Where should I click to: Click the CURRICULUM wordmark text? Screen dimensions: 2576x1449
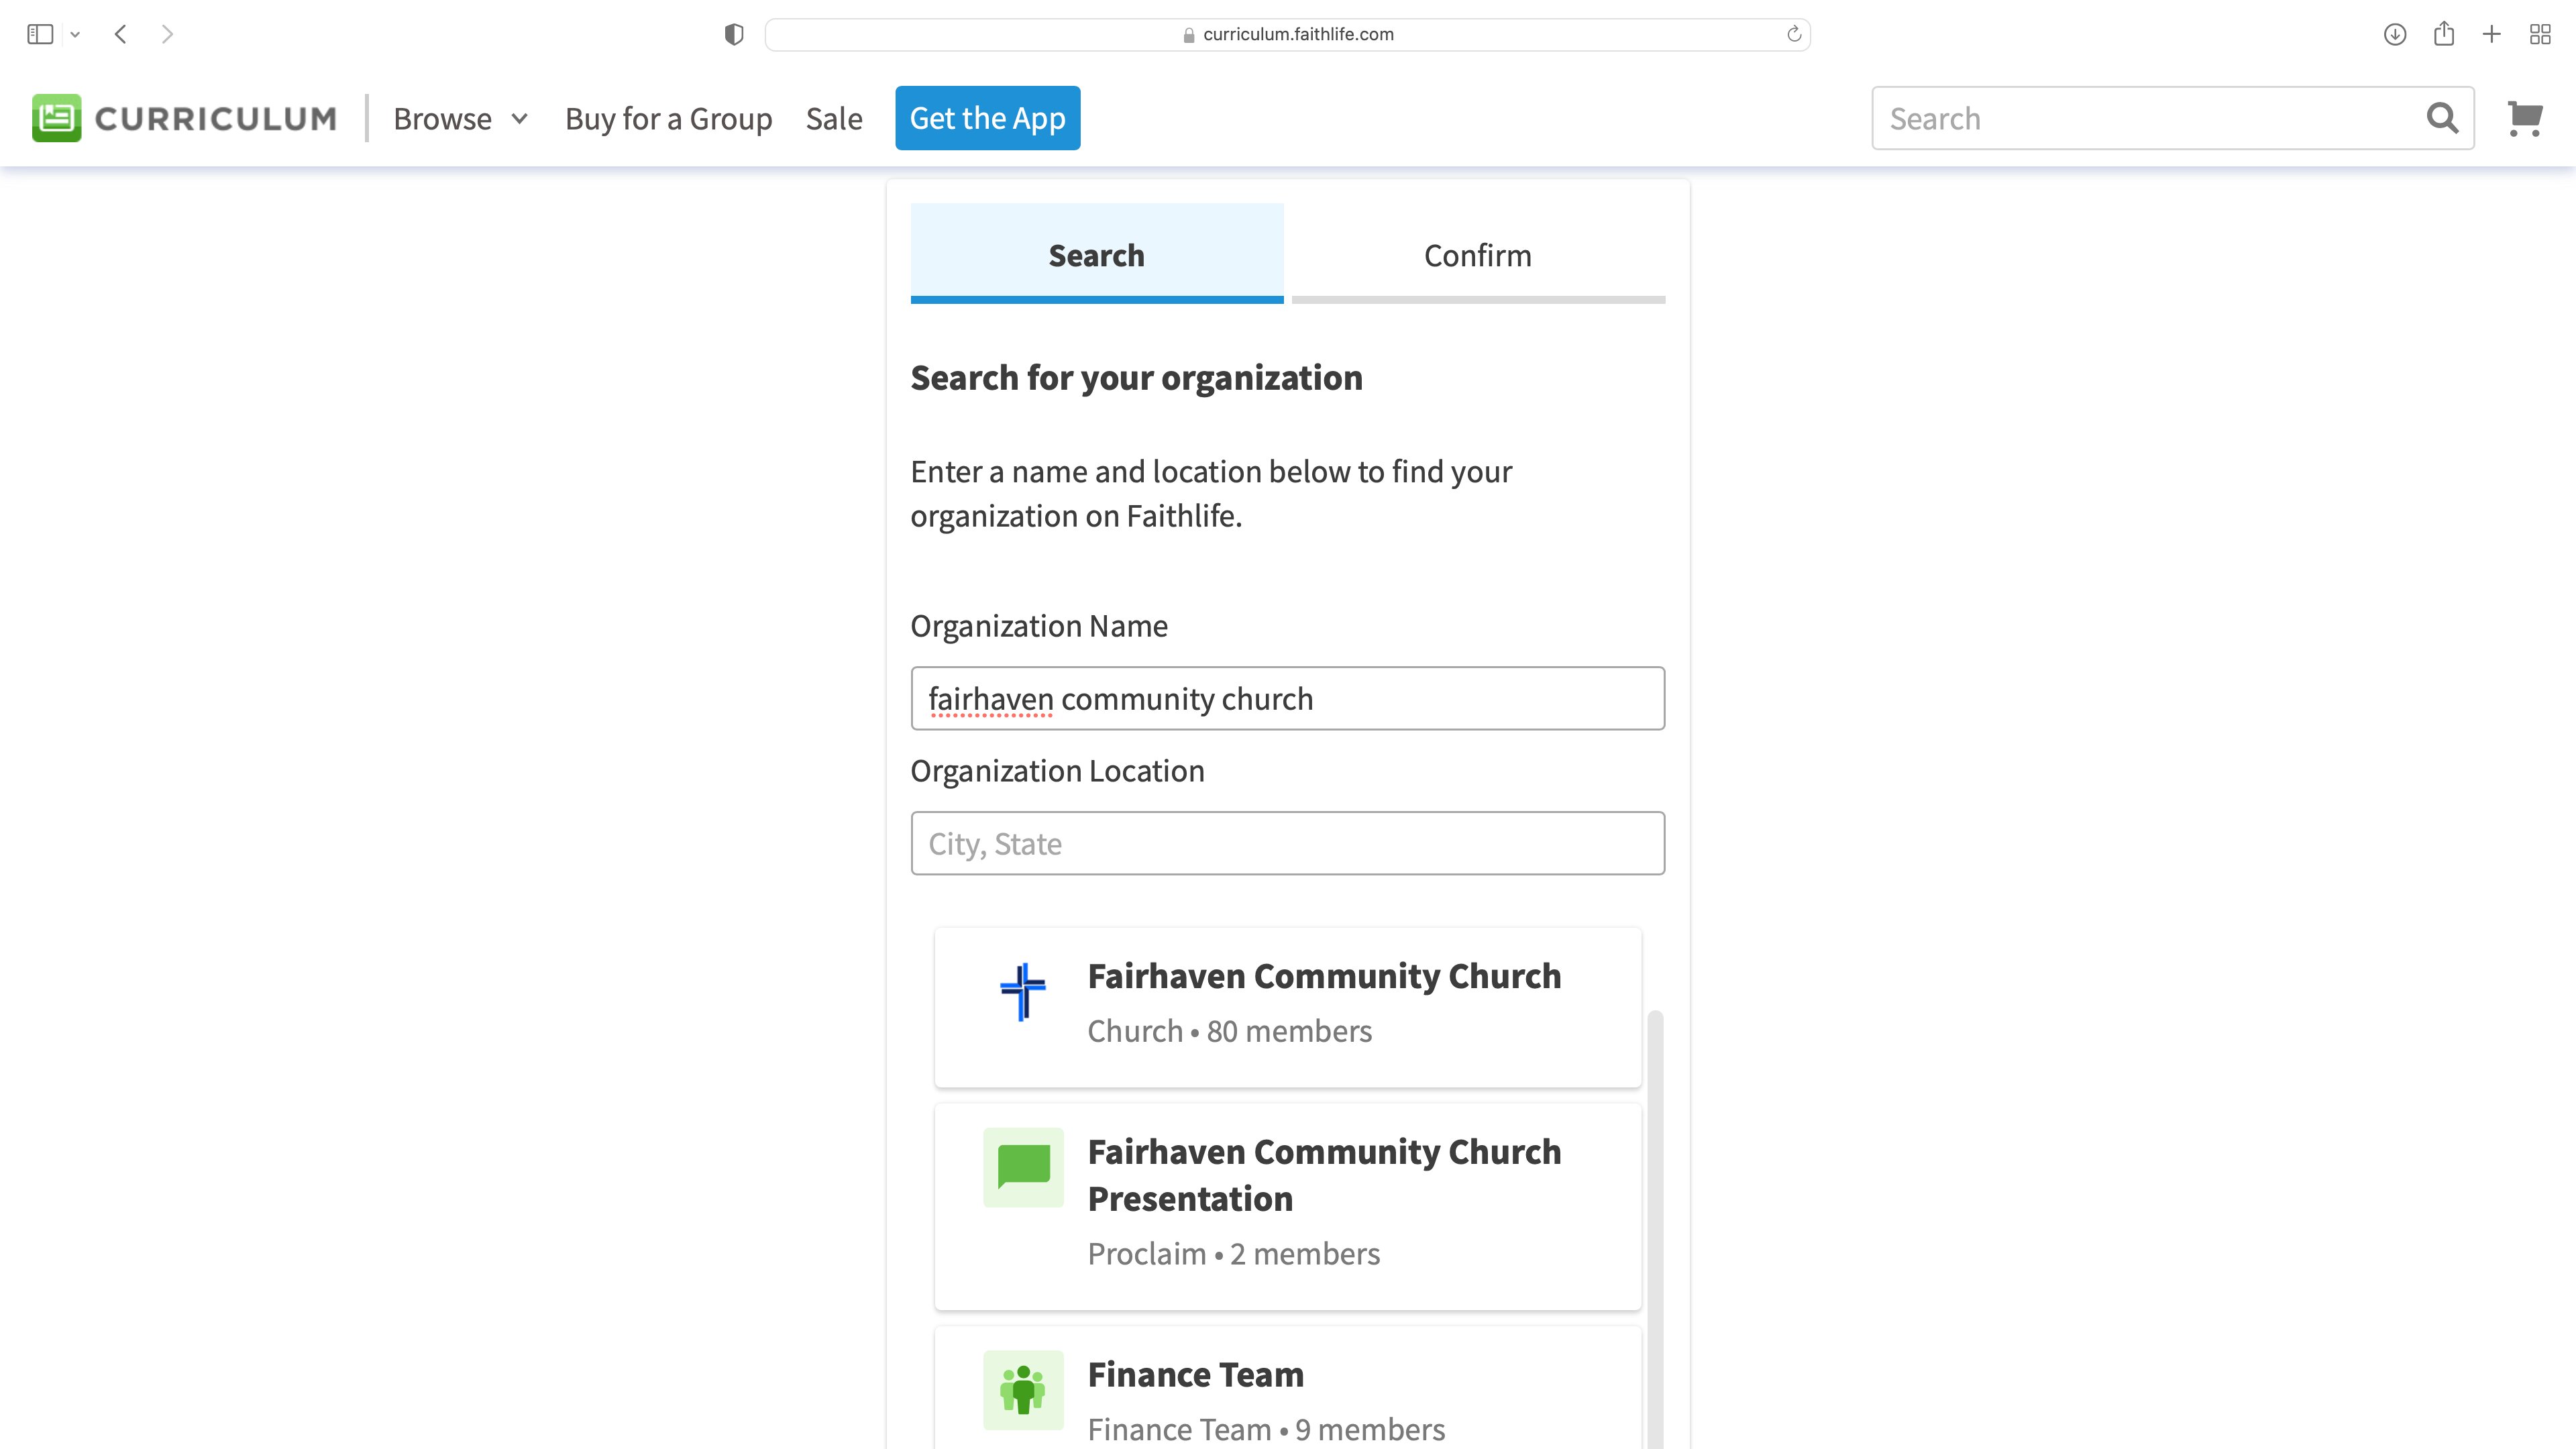pos(215,118)
